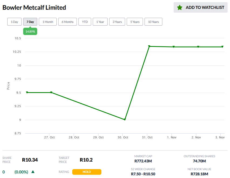Click the 28. Oct x-axis label
This screenshot has height=178, width=230.
74,137
